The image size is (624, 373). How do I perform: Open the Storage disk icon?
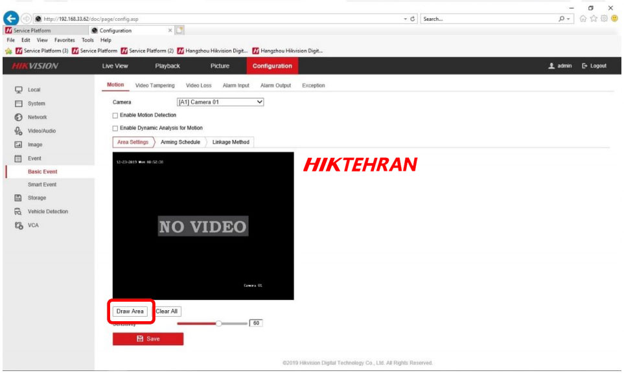coord(18,198)
